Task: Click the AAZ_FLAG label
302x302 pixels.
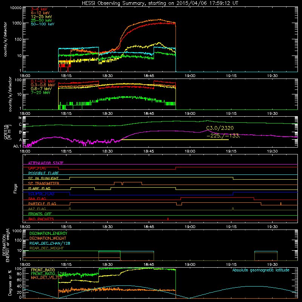Action: 37,209
